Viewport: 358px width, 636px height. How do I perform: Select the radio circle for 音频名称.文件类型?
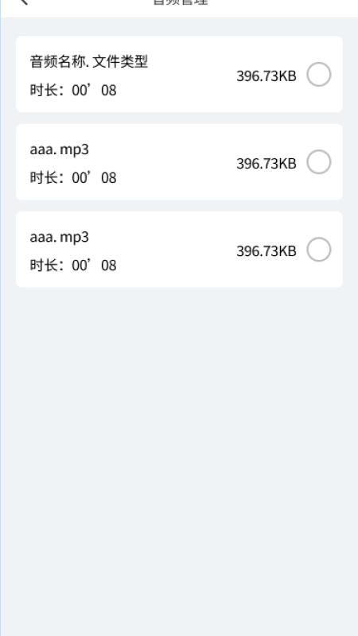[319, 74]
